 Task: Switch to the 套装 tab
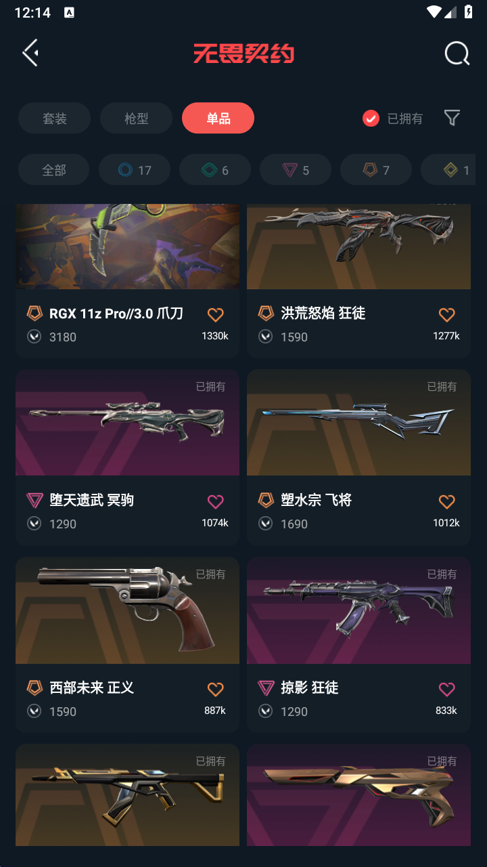pyautogui.click(x=55, y=119)
